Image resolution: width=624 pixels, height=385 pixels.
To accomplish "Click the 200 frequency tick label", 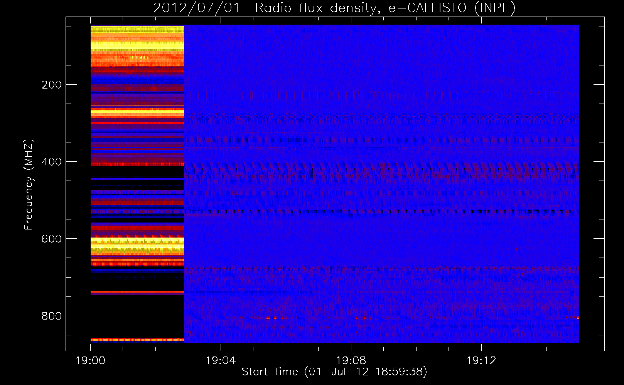I will [52, 85].
